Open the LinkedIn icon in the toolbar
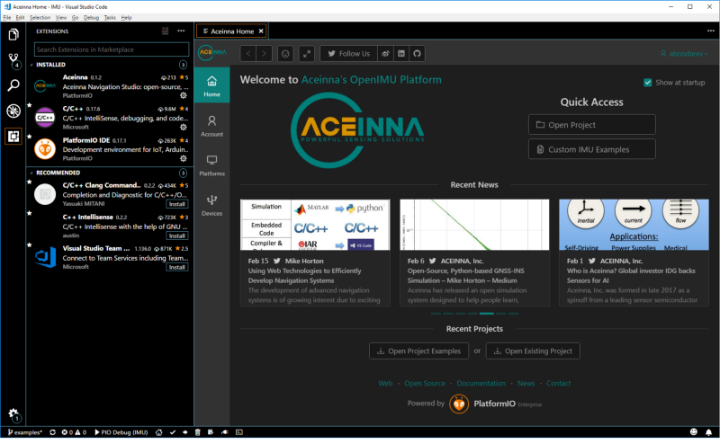Viewport: 720px width, 444px height. [x=401, y=54]
